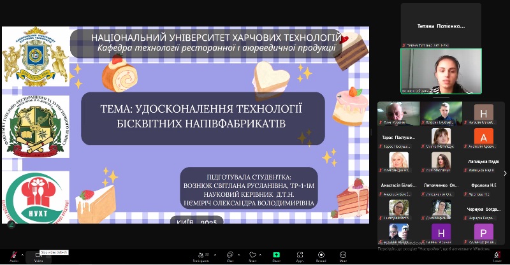This screenshot has height=265, width=510.
Task: Click the green Share screen button
Action: (x=277, y=257)
